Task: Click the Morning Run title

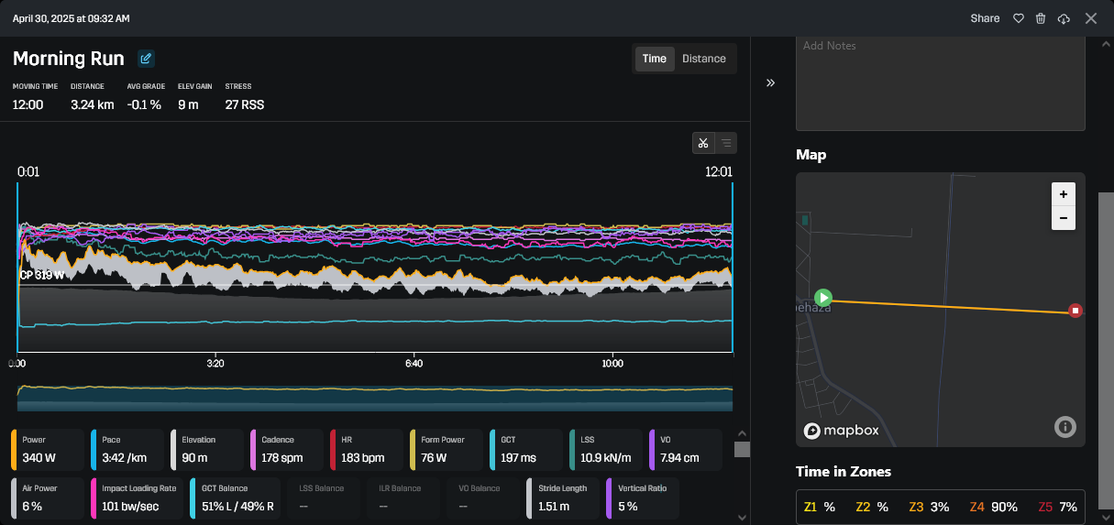Action: (69, 59)
